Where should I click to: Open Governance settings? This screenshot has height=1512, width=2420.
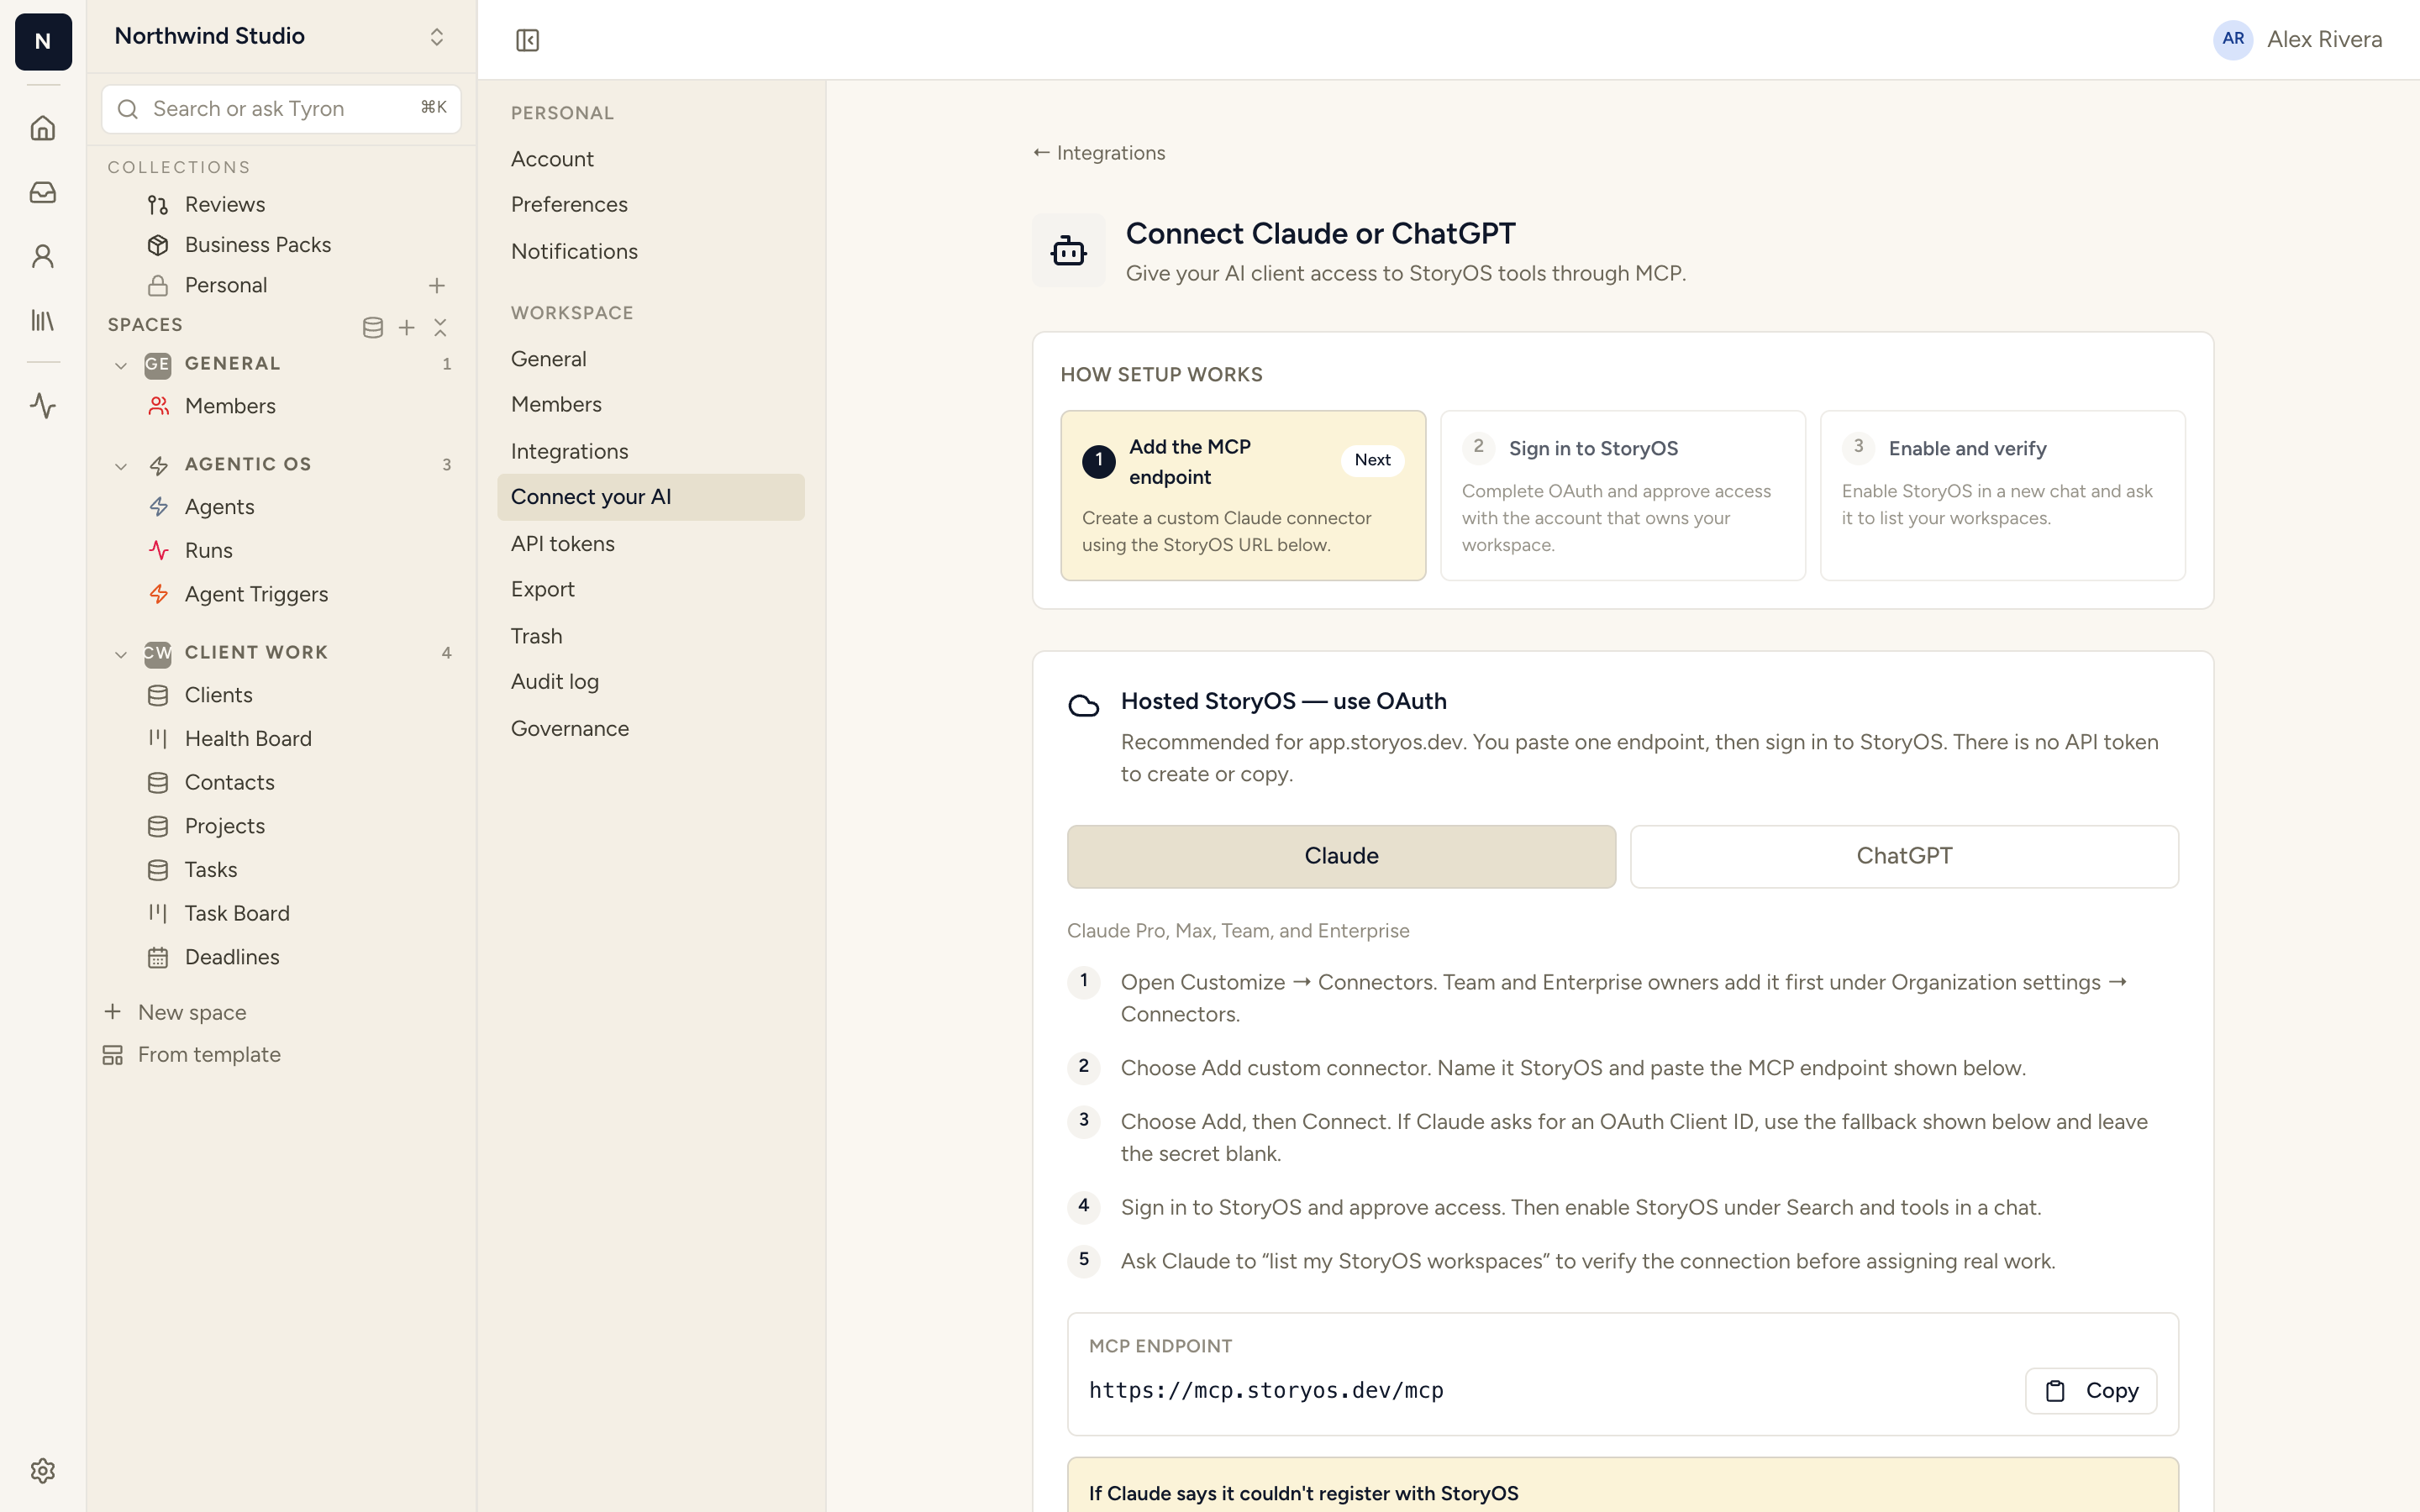coord(651,729)
